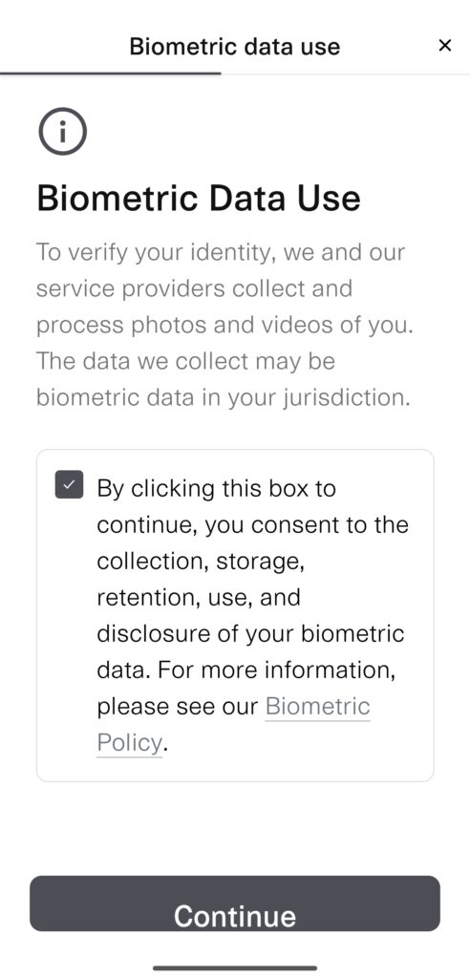Click the unfilled part of the progress line
470x978 pixels.
click(x=345, y=74)
